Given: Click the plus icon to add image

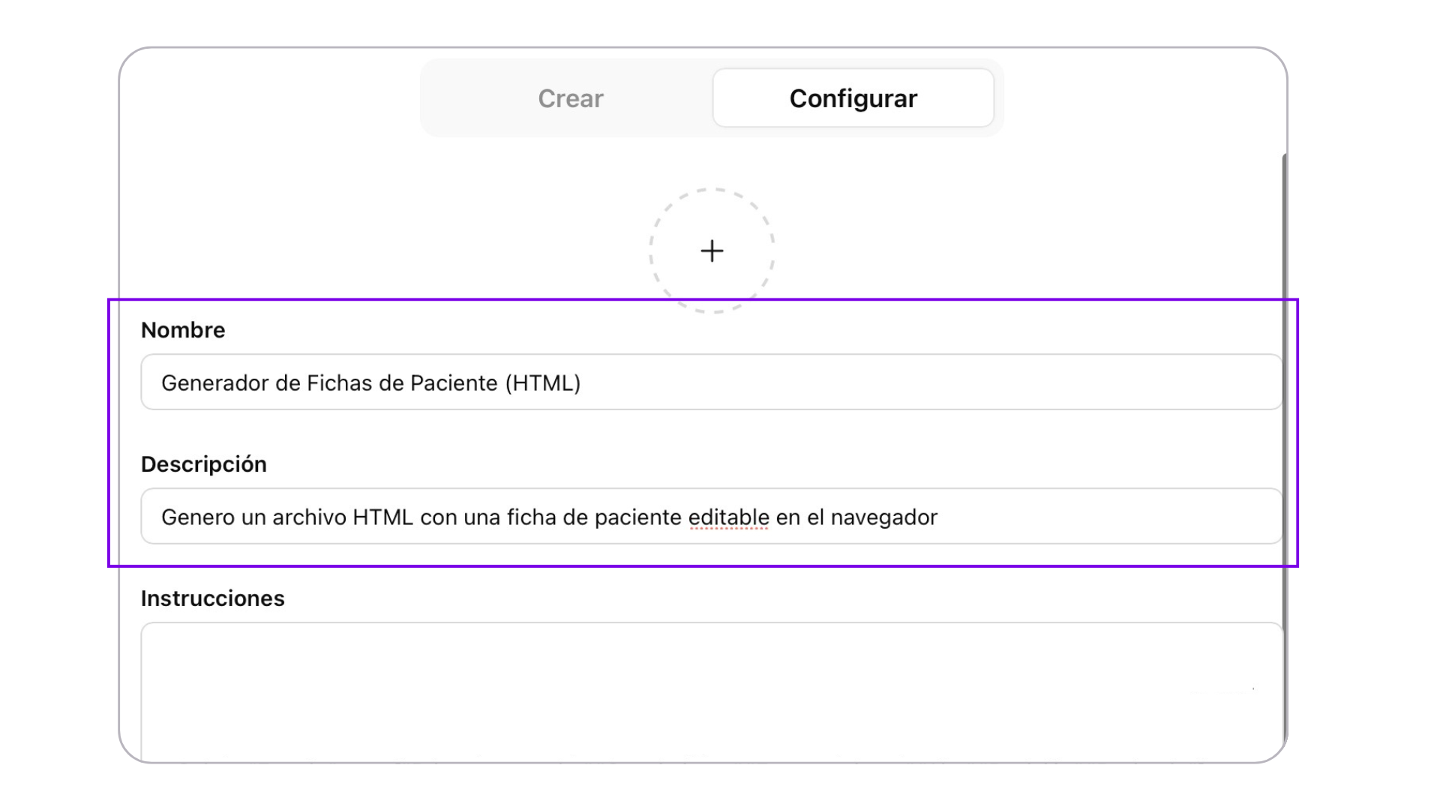Looking at the screenshot, I should click(712, 250).
